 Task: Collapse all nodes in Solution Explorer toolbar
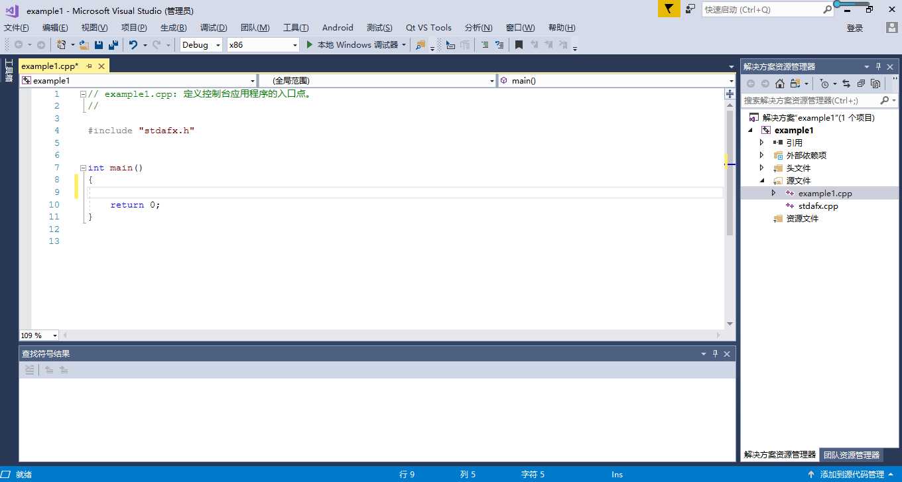click(861, 84)
